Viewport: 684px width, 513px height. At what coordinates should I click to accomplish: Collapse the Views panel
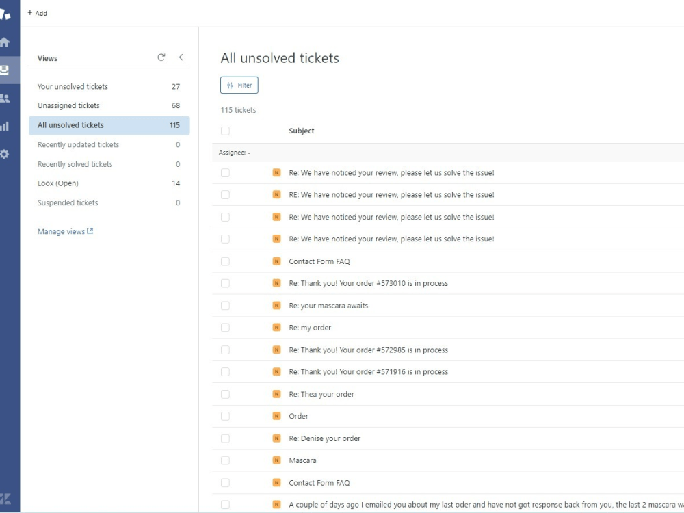coord(181,57)
